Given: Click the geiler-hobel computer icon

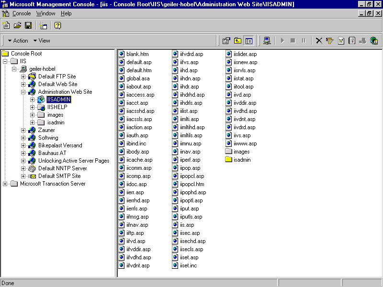Looking at the screenshot, I should [x=23, y=69].
